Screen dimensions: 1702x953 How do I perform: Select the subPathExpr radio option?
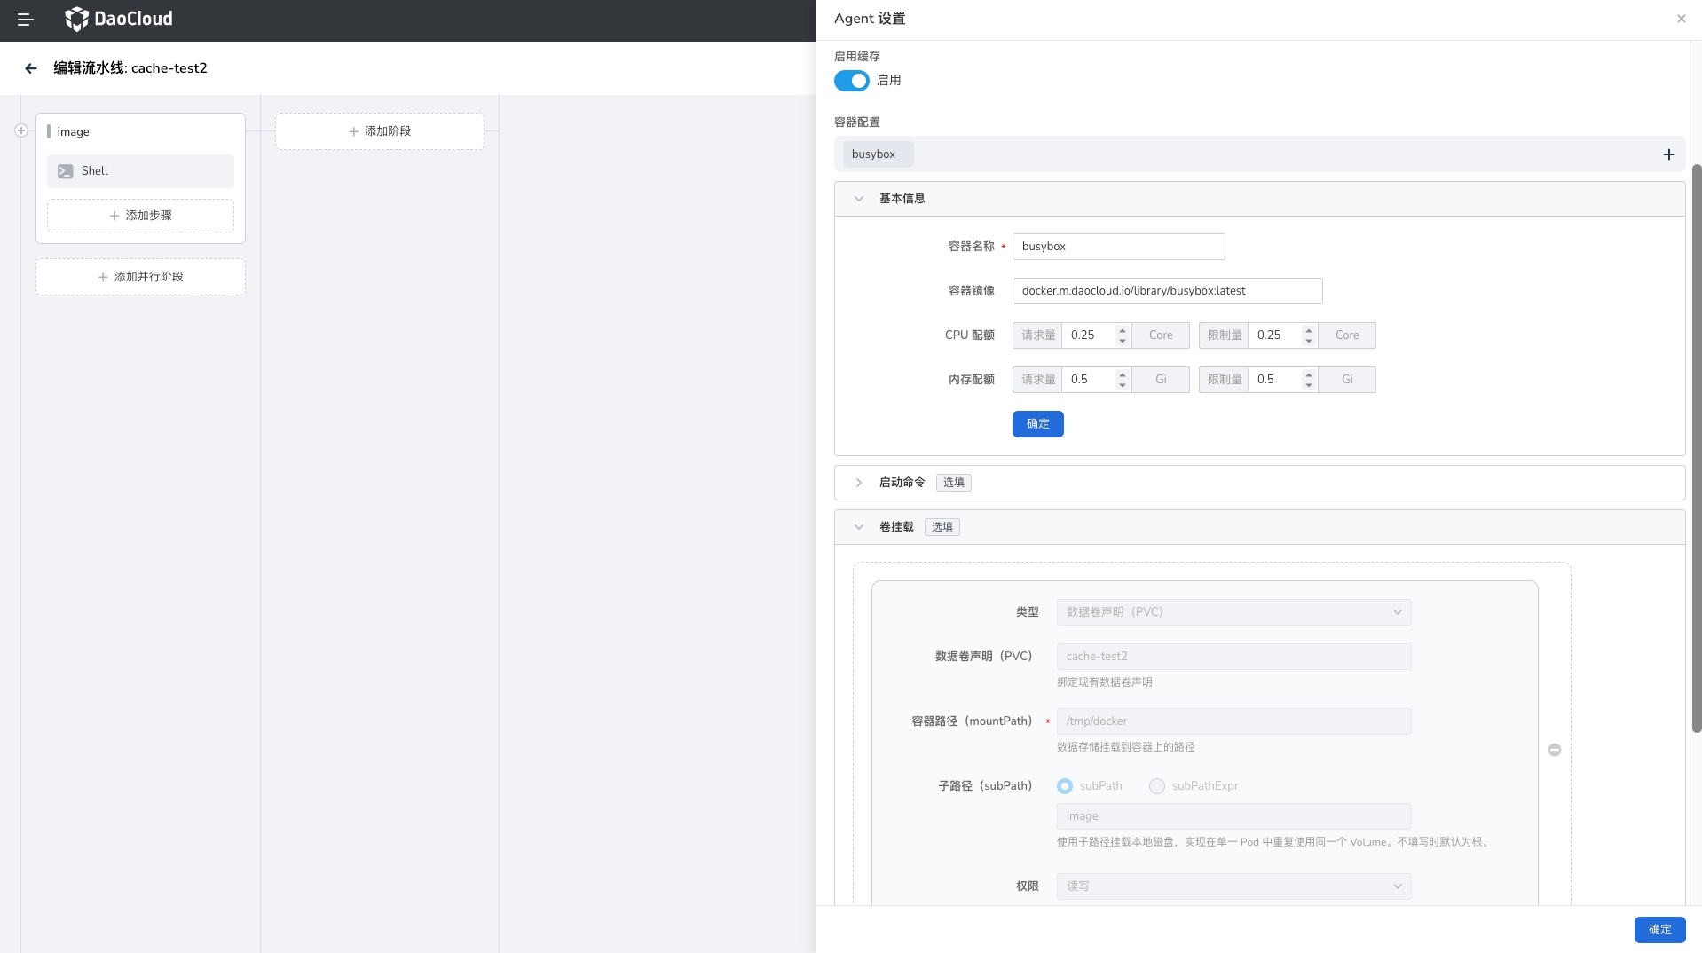(1157, 786)
